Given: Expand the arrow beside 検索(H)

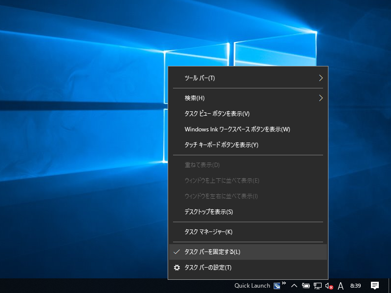Looking at the screenshot, I should pos(321,98).
